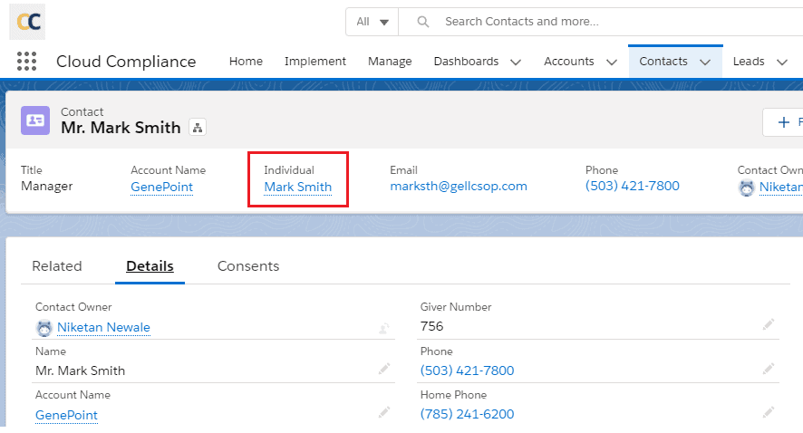Open the Dashboards nav dropdown chevron
This screenshot has width=803, height=433.
[516, 62]
